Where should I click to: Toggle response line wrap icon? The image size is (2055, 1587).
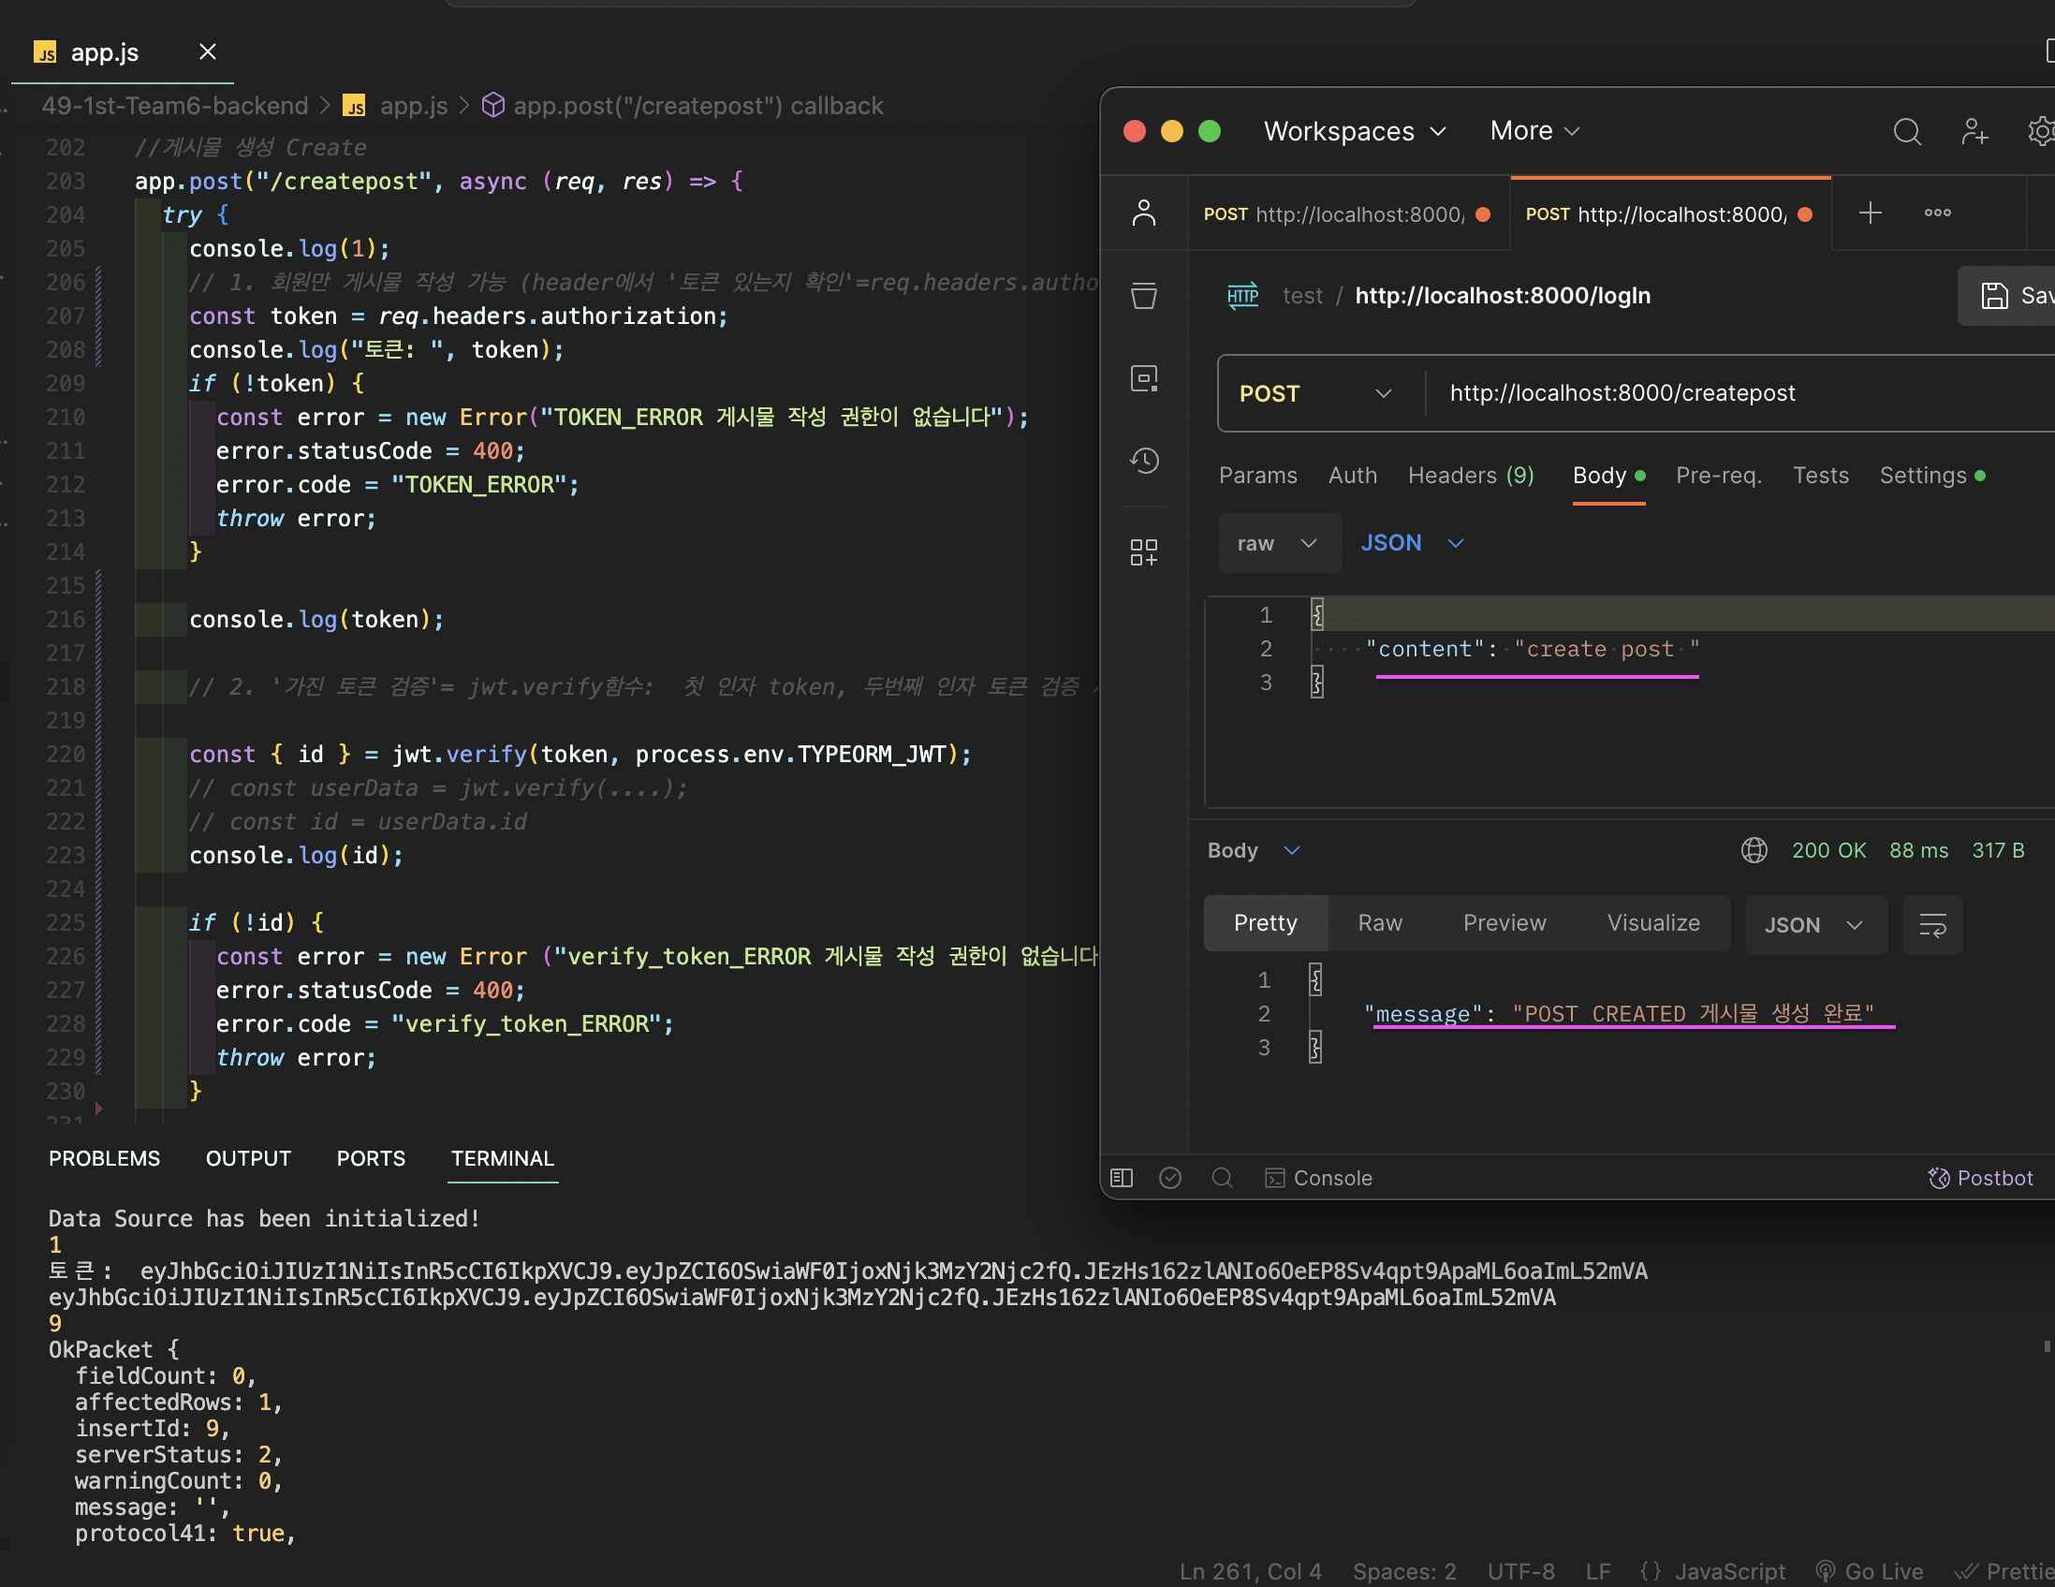click(1931, 926)
